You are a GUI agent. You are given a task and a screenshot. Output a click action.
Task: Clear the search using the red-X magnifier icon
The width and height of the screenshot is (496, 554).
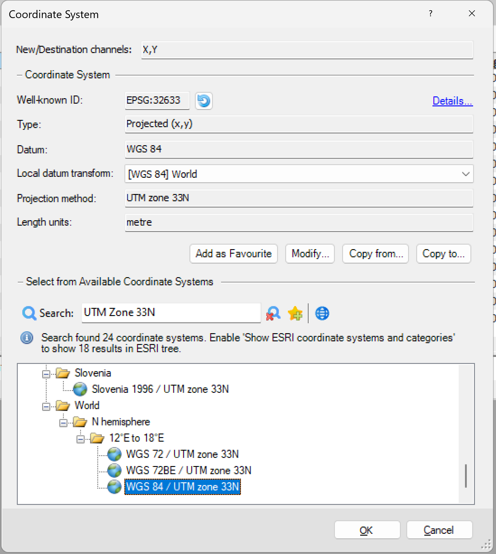[273, 313]
